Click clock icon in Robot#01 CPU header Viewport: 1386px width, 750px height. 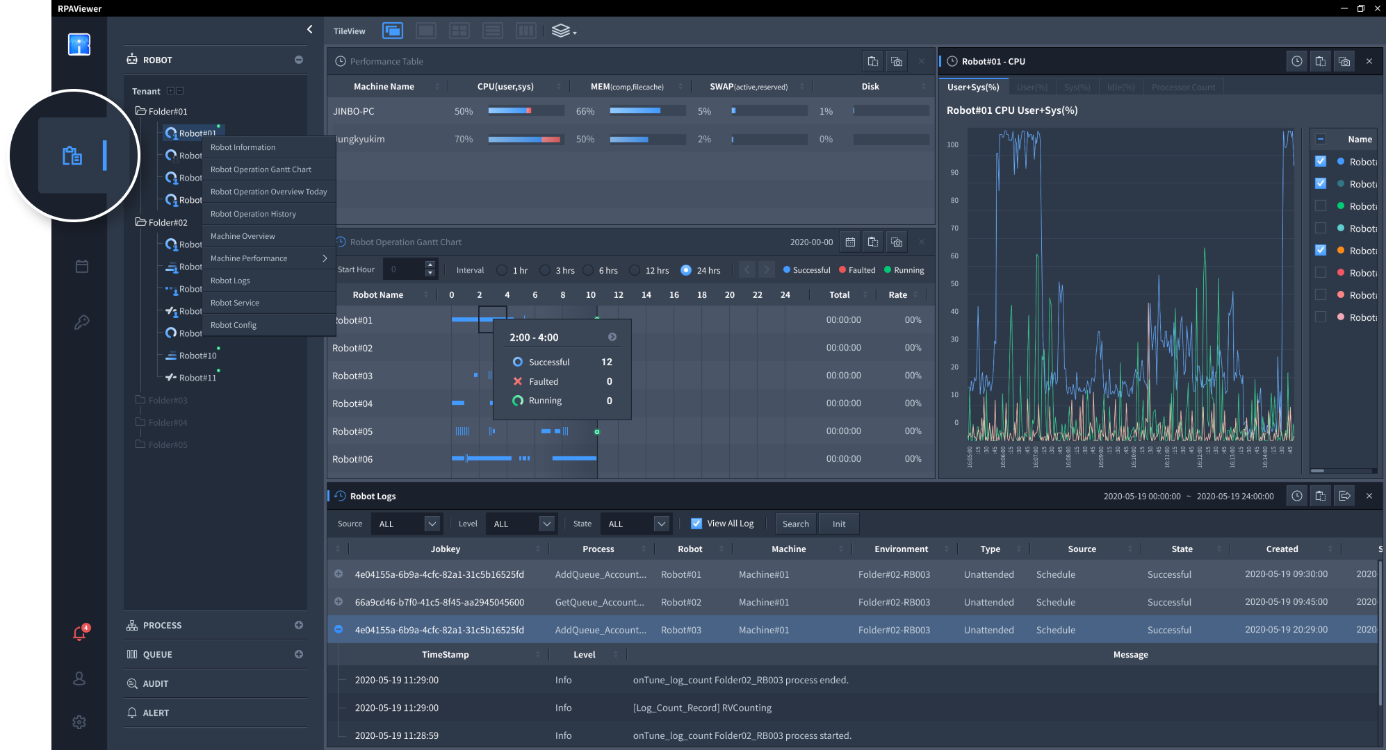[x=1297, y=62]
